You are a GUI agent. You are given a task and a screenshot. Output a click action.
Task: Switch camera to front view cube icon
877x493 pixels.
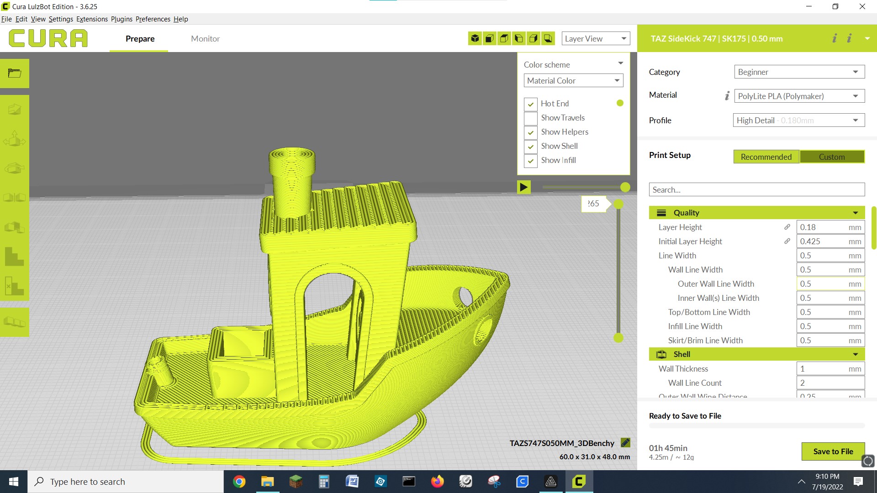click(x=490, y=38)
